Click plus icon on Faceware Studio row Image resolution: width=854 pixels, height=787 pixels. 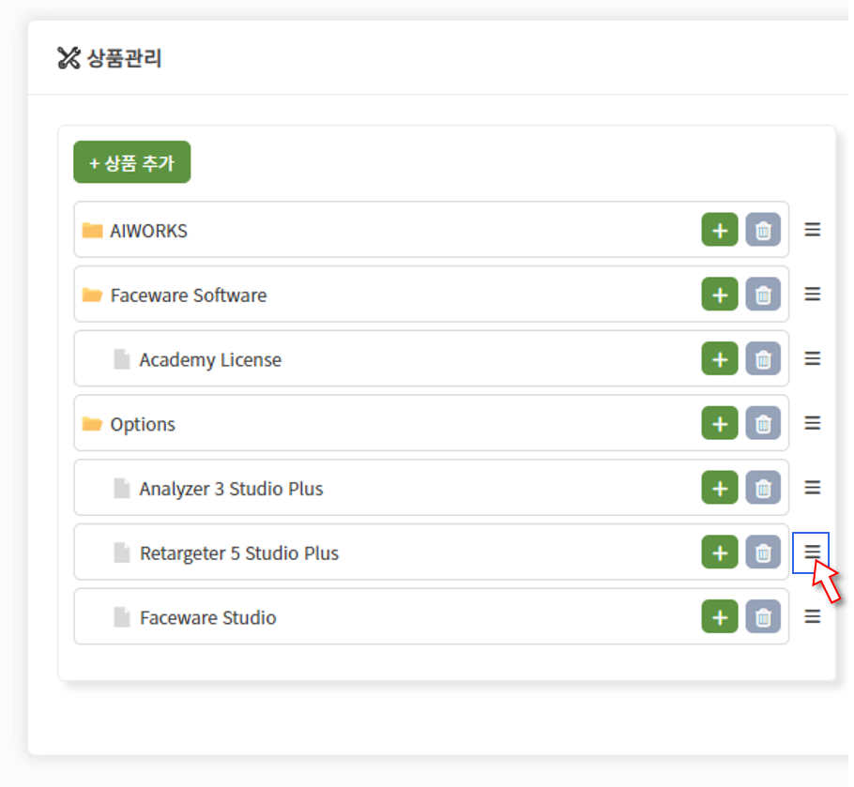720,616
